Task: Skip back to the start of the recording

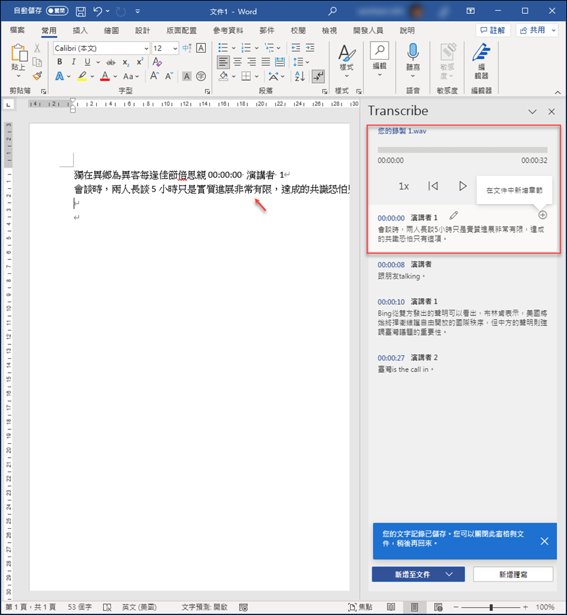Action: [x=433, y=186]
